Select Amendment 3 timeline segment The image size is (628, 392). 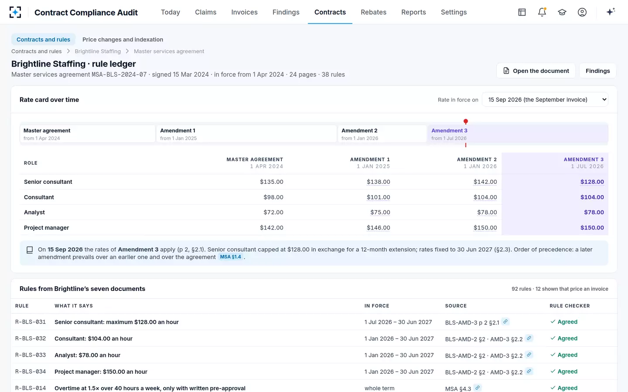pyautogui.click(x=518, y=134)
